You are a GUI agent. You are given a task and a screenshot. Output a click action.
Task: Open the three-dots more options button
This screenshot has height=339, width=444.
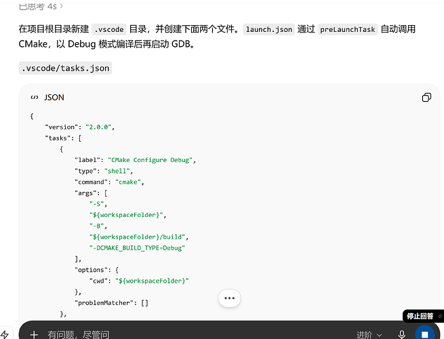point(229,298)
